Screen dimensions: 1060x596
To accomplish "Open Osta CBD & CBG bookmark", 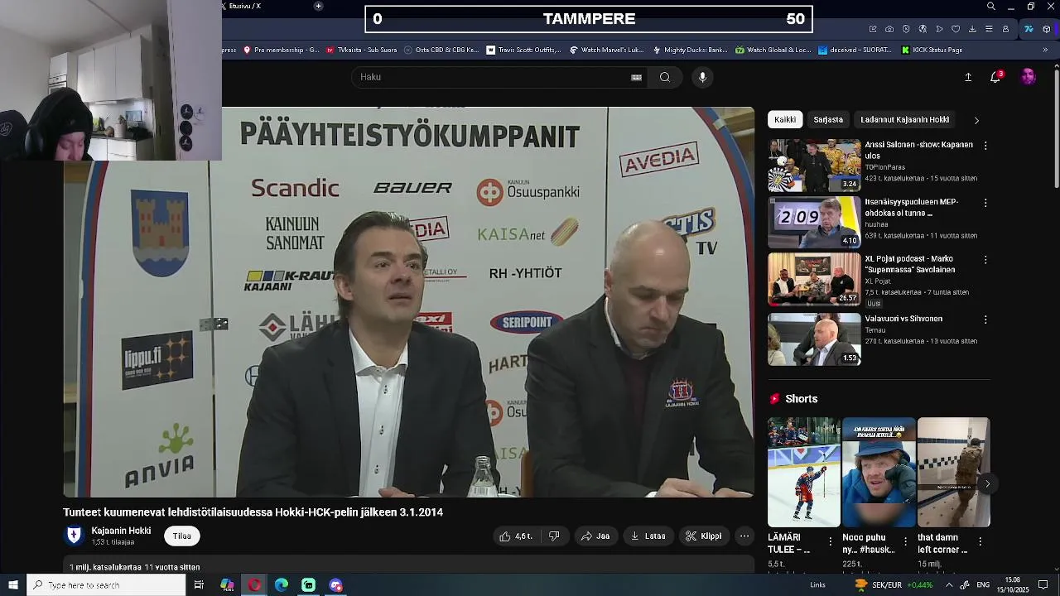I will tap(441, 50).
